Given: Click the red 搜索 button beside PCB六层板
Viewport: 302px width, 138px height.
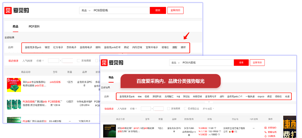Looking at the screenshot, I should click(x=241, y=62).
